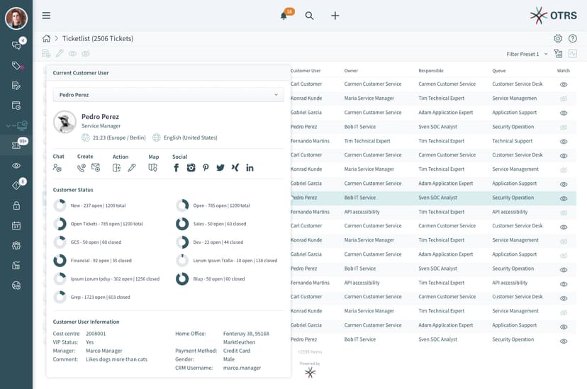Click Ticketlist breadcrumb link
This screenshot has height=389, width=587.
(98, 38)
